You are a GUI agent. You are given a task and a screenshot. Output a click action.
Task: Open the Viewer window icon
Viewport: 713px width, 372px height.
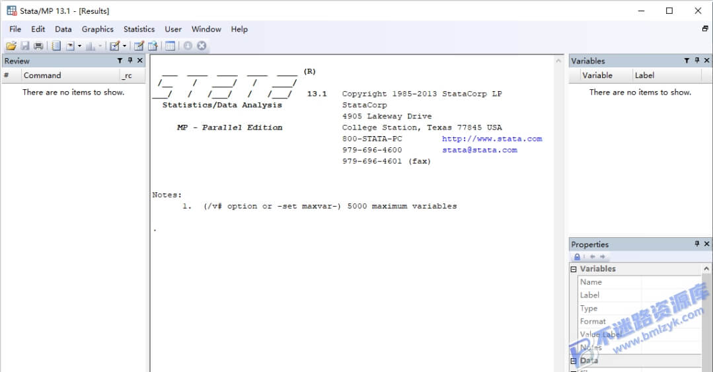pyautogui.click(x=70, y=46)
